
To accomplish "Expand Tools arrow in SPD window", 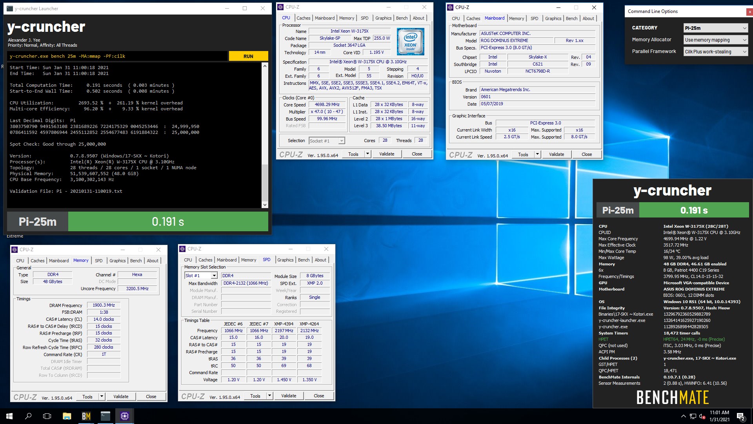I will click(x=269, y=396).
